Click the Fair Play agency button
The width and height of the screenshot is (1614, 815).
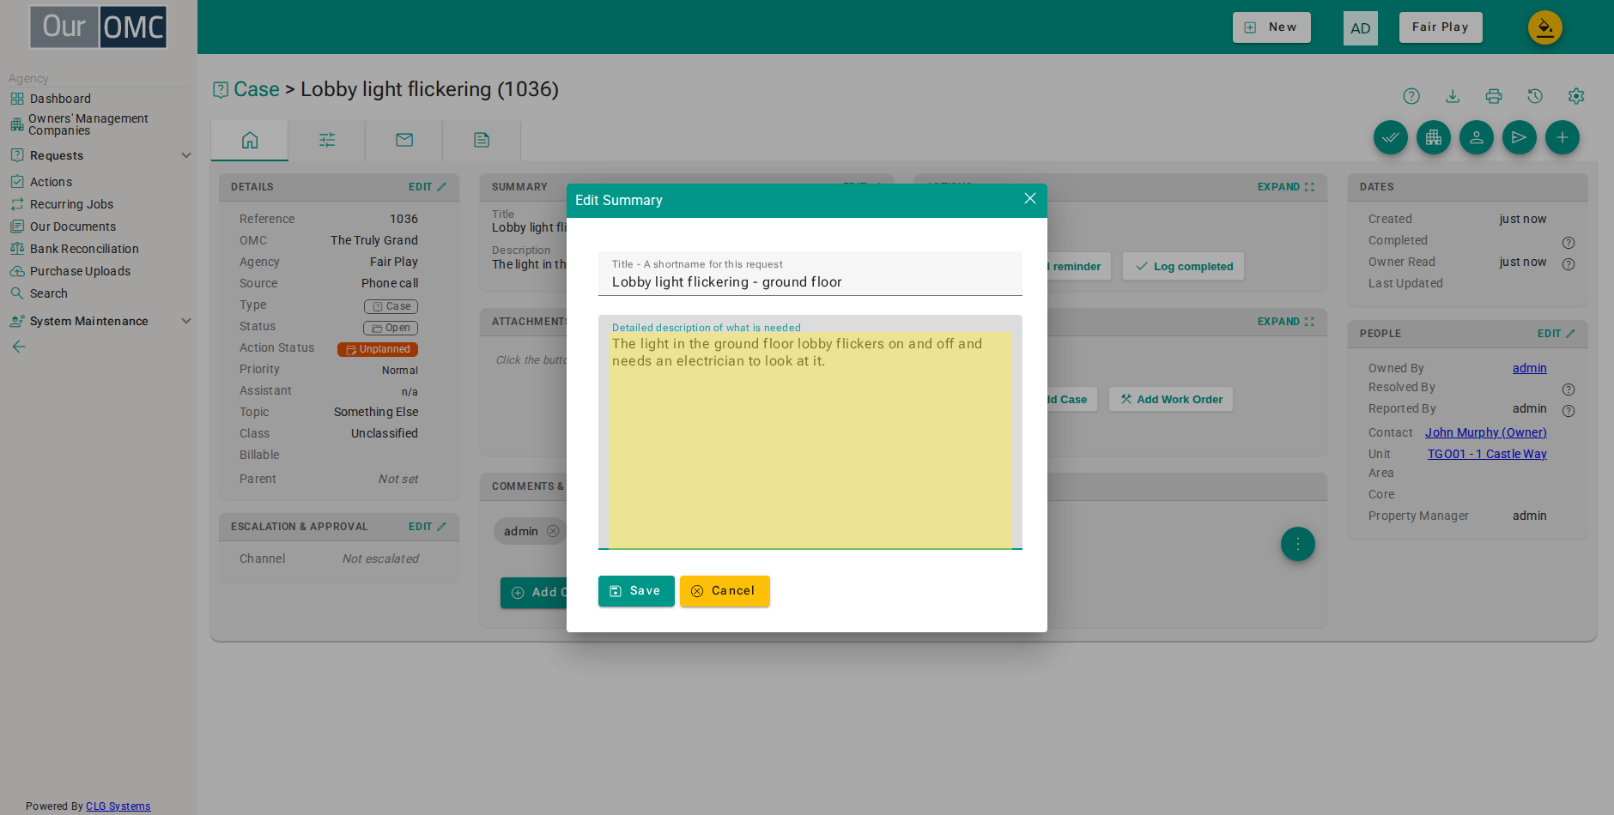[x=1441, y=27]
